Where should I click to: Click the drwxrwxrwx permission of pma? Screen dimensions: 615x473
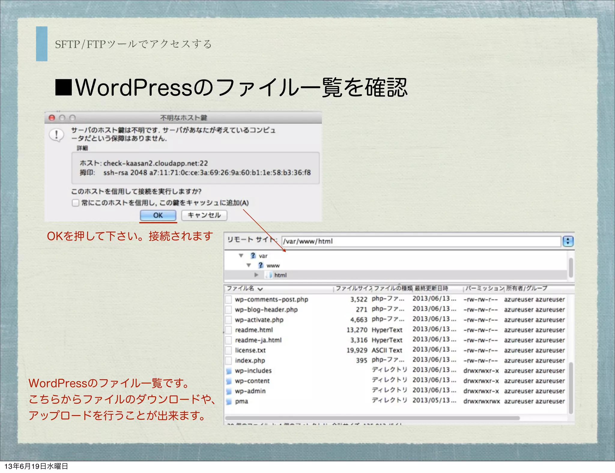tap(482, 401)
